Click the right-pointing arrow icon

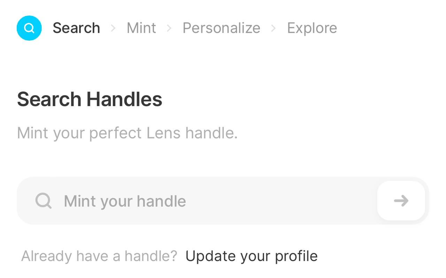coord(401,201)
